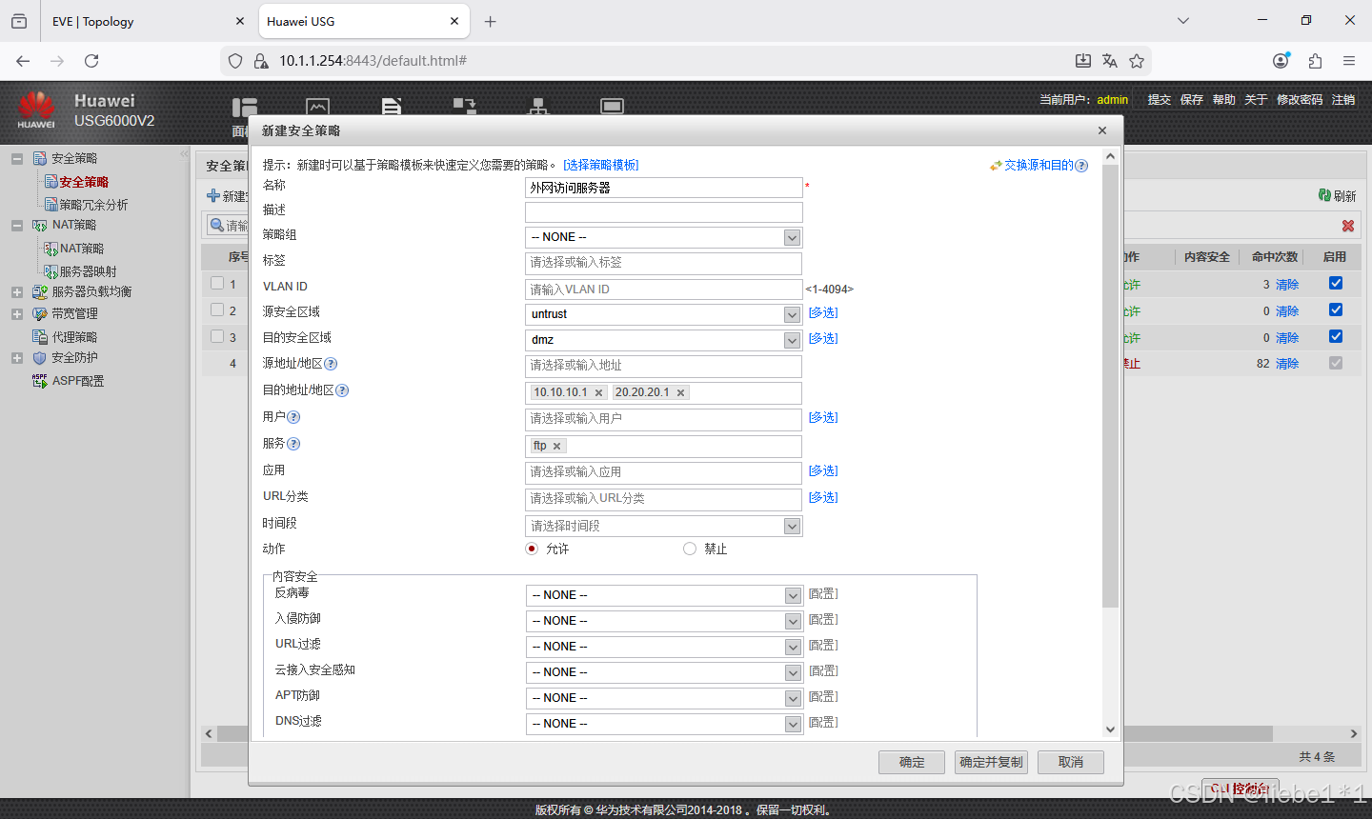Click the red X clear icon above the table

[1347, 226]
